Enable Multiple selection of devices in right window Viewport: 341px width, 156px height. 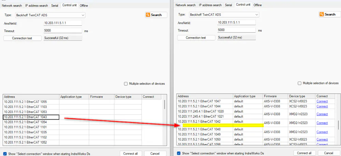click(299, 83)
